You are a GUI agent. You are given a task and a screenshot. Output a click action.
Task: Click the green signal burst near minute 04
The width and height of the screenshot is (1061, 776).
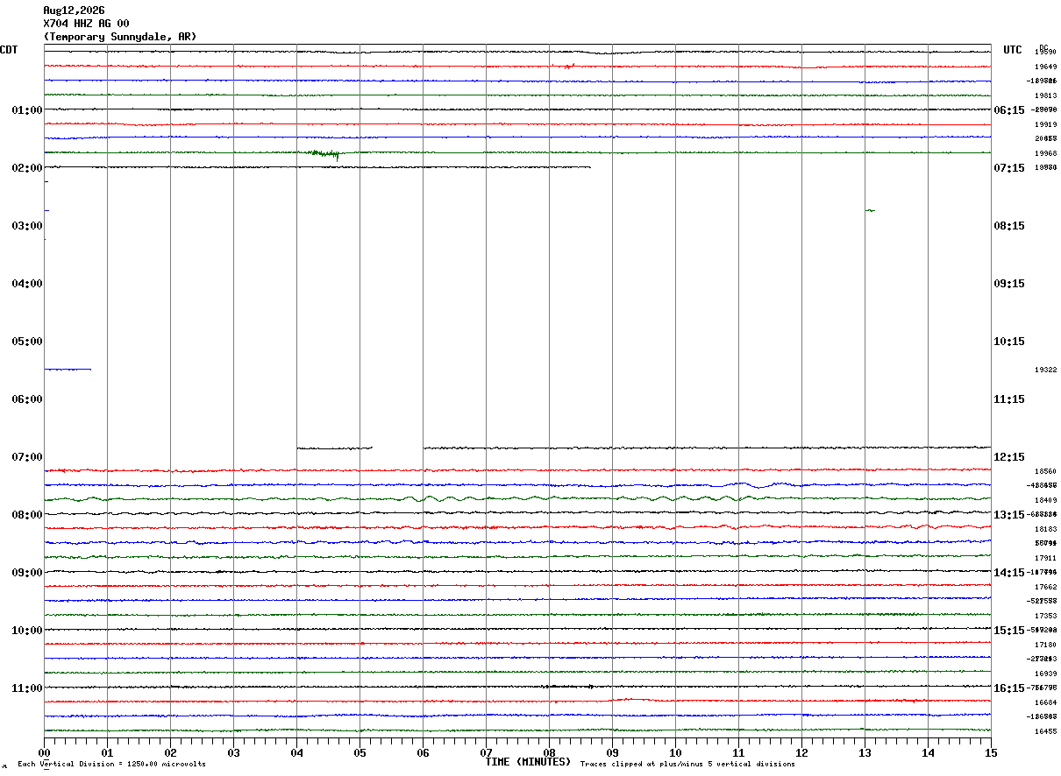click(x=324, y=154)
